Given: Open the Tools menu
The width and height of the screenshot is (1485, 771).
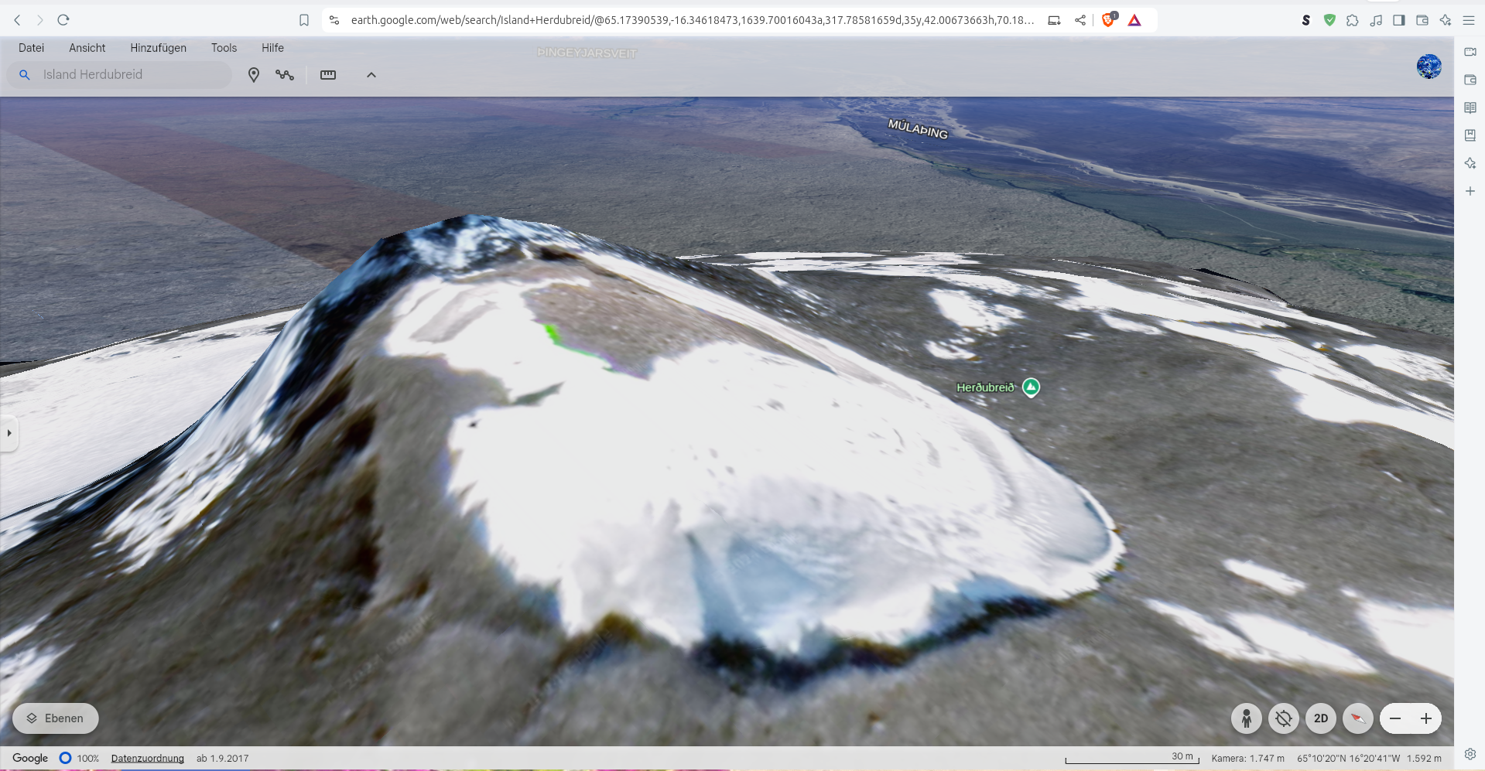Looking at the screenshot, I should click(224, 48).
